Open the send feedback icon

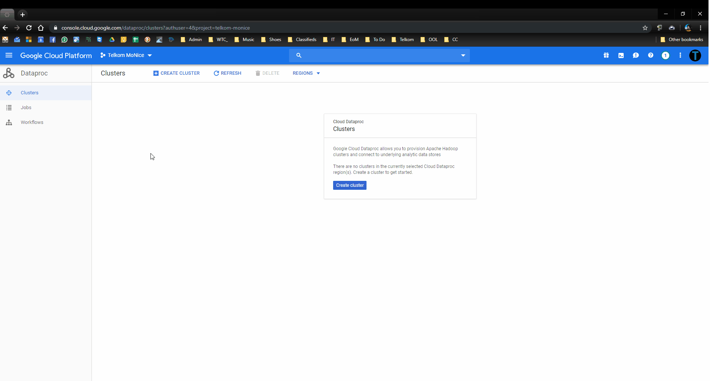[x=636, y=55]
